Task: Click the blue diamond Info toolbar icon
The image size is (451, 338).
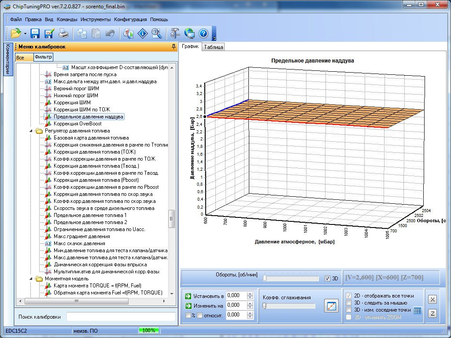Action: coord(142,33)
